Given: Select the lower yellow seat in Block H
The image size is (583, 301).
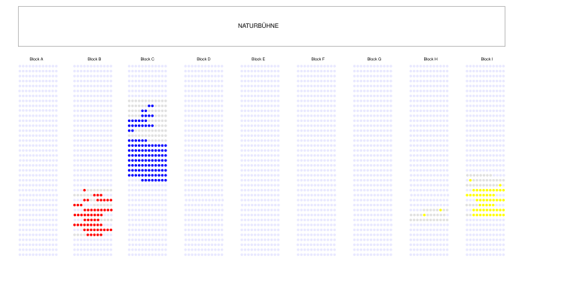Looking at the screenshot, I should pos(425,215).
